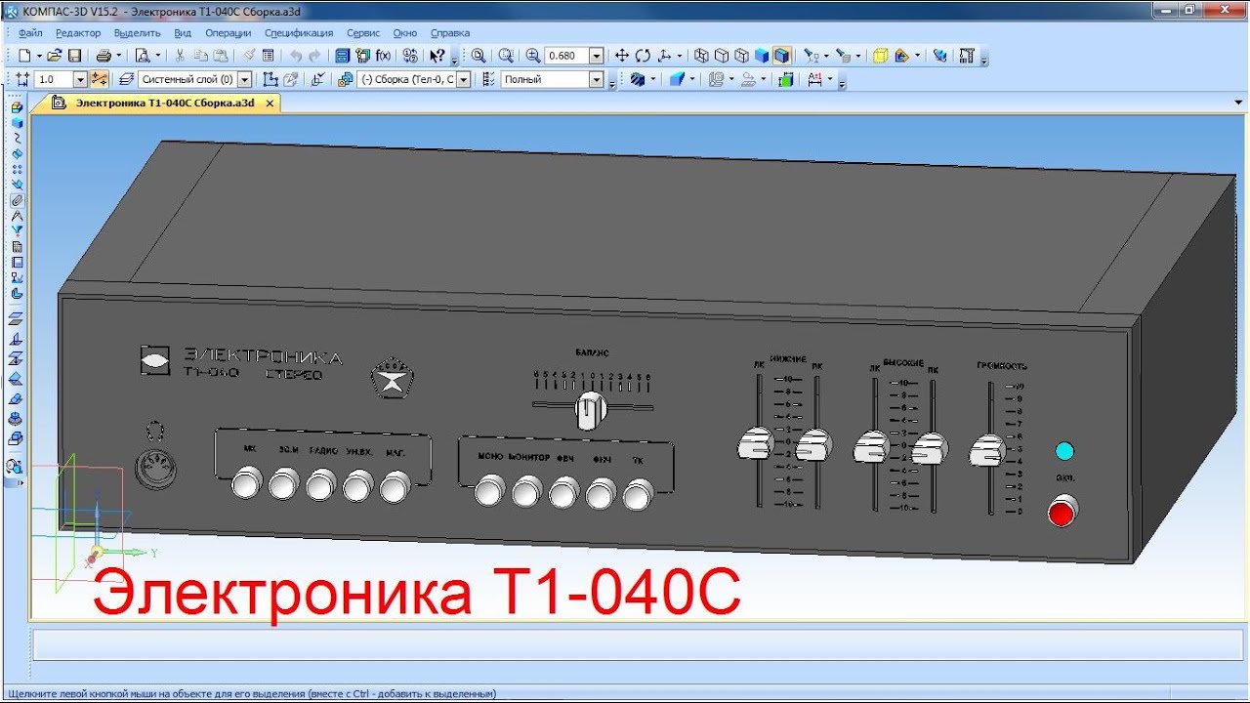Close the Электроника Т1-040С Сборка.a3d tab

point(270,103)
